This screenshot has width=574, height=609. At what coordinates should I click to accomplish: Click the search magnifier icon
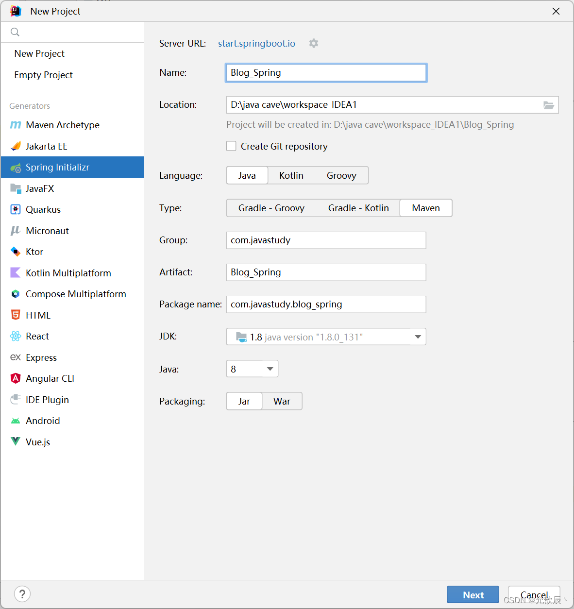(x=15, y=32)
